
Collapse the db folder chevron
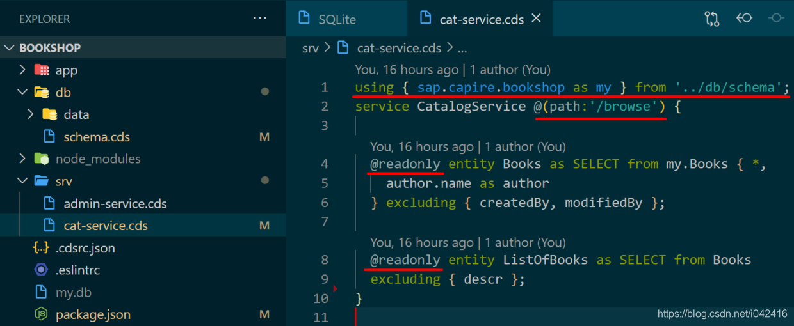click(22, 92)
